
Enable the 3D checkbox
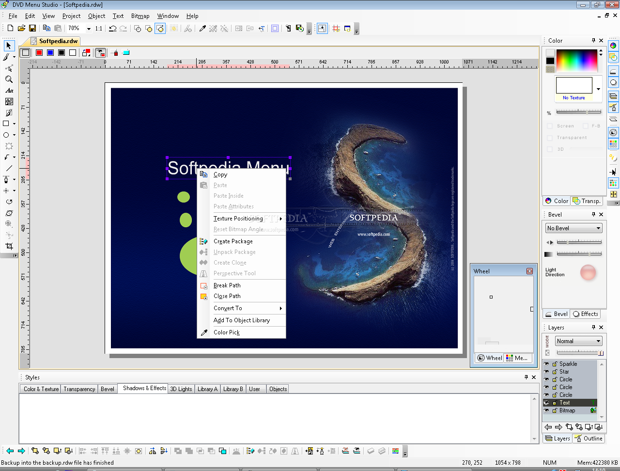pos(550,149)
